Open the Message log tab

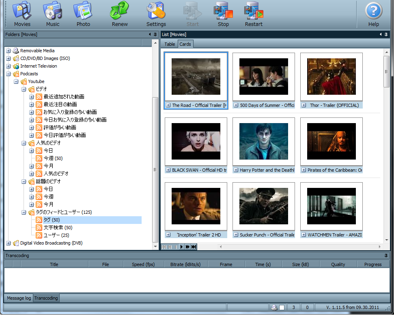click(19, 298)
